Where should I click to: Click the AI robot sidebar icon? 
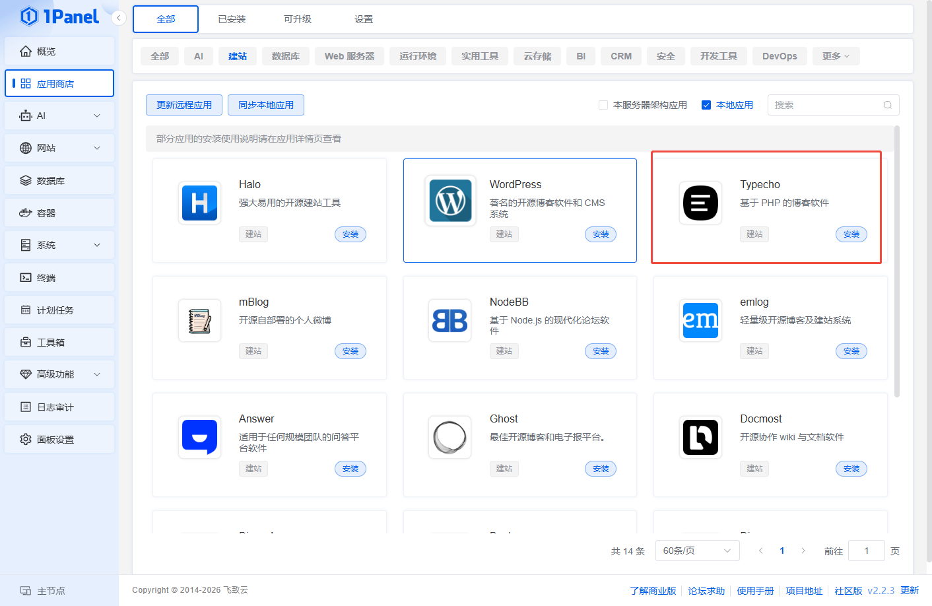pyautogui.click(x=26, y=116)
